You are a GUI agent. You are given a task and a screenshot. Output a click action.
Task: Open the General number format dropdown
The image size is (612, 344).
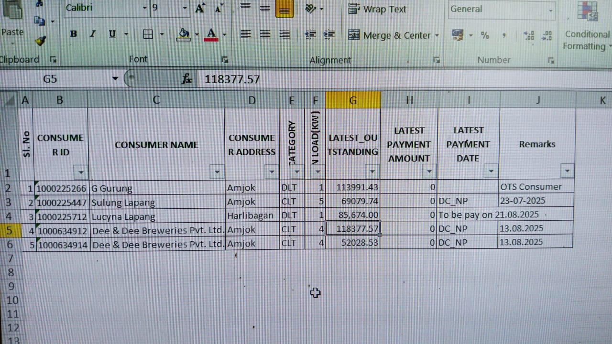(x=550, y=10)
